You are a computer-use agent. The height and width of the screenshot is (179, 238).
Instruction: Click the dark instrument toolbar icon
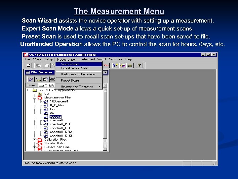pyautogui.click(x=130, y=66)
